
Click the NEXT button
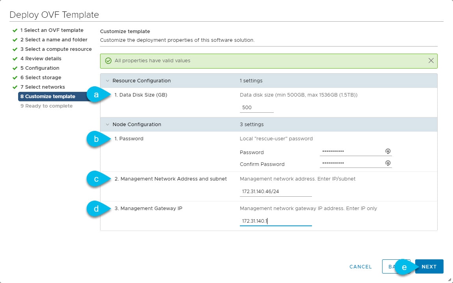pos(429,266)
